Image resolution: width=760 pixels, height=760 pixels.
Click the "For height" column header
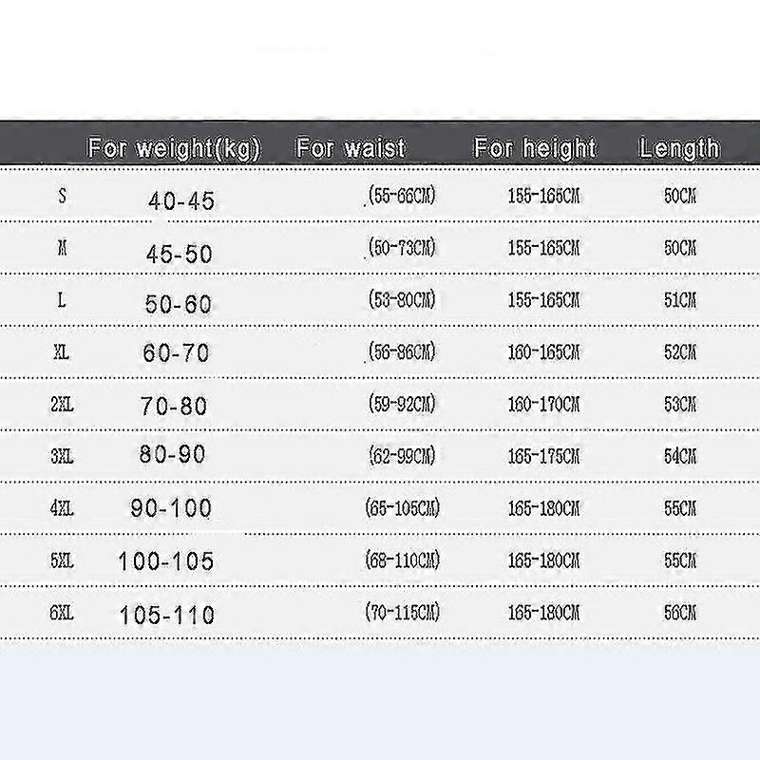tap(535, 148)
